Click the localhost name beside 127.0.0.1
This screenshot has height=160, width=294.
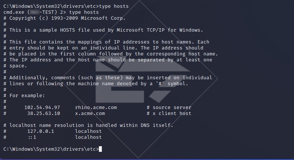point(88,131)
